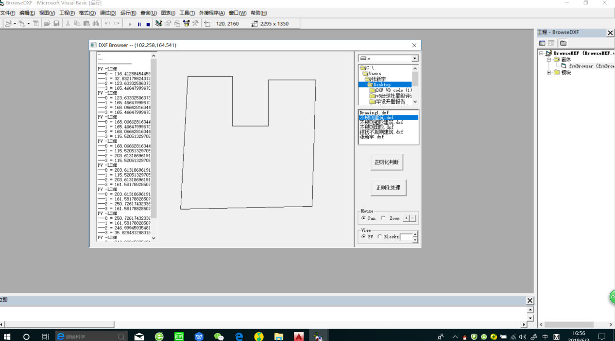Decrease the Blocks spinner value
Screen dimensions: 615x341
pos(415,240)
